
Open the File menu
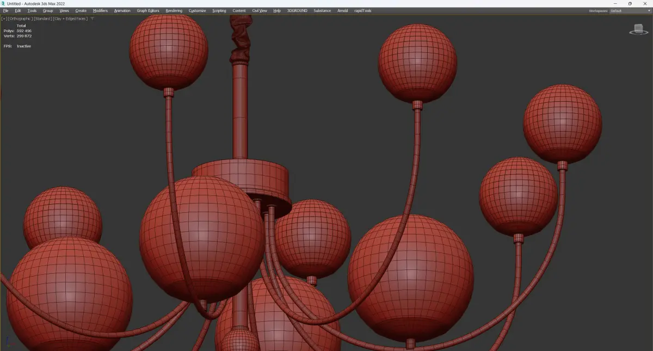5,10
